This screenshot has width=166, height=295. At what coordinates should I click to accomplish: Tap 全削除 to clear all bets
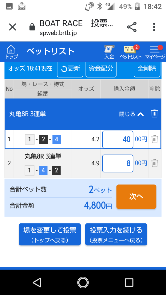(x=147, y=69)
